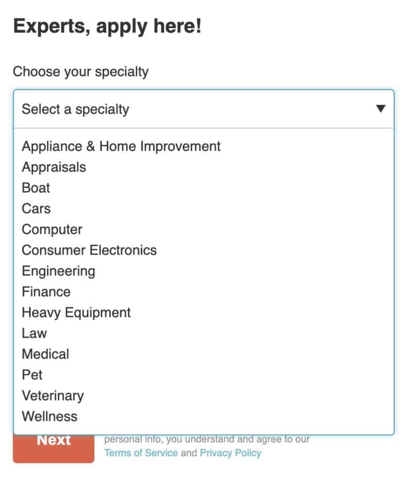Open the Privacy Policy link

(230, 453)
